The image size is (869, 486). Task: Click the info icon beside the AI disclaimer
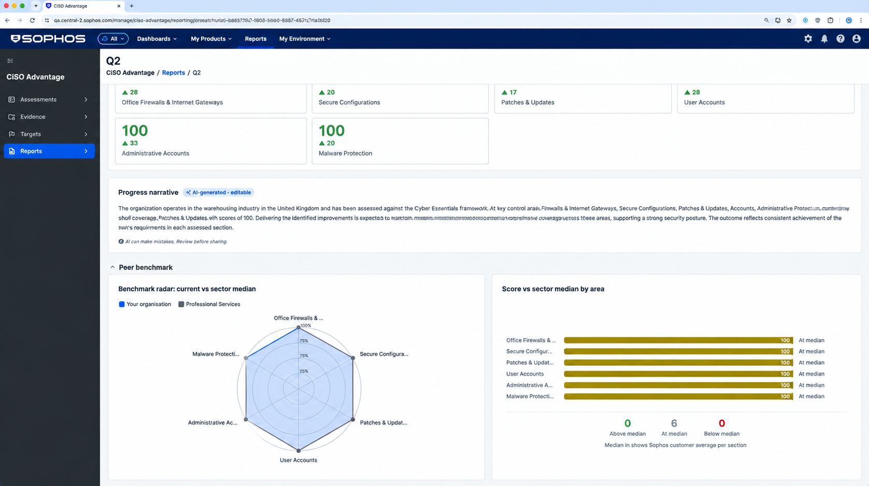pyautogui.click(x=121, y=241)
